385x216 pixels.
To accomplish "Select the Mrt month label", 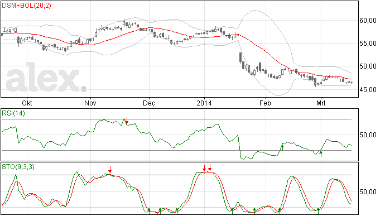I will tap(321, 103).
